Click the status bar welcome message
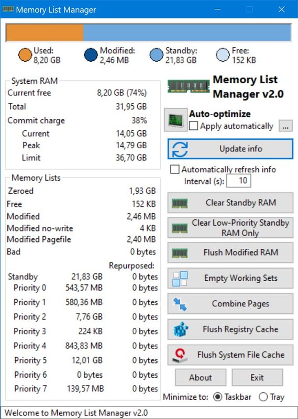This screenshot has height=419, width=298. coord(76,413)
